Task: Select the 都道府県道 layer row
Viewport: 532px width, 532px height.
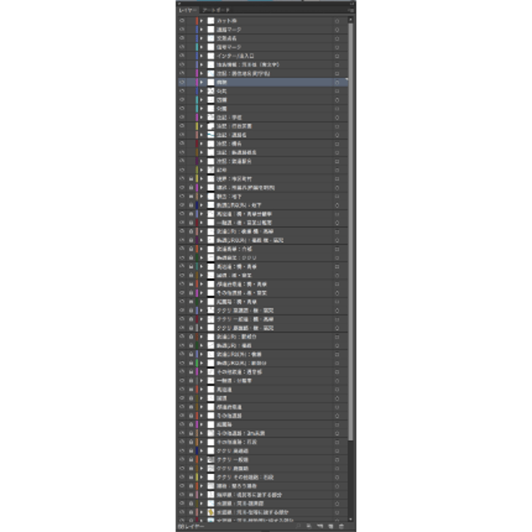Action: click(x=263, y=407)
